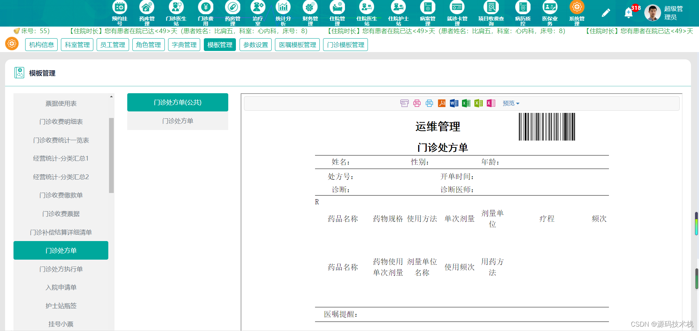This screenshot has width=699, height=331.
Task: Open the notification bell with 318 alerts
Action: pyautogui.click(x=628, y=12)
